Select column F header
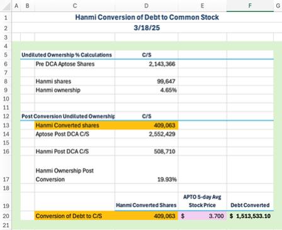The width and height of the screenshot is (282, 230). tap(250, 6)
